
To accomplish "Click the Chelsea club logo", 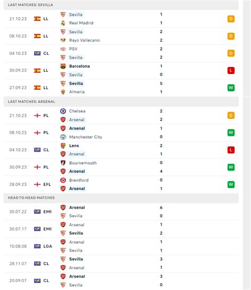I will pyautogui.click(x=63, y=111).
